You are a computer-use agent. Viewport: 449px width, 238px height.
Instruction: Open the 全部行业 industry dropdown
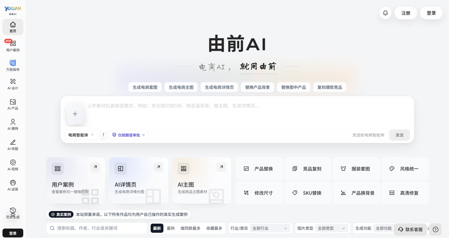coord(270,228)
